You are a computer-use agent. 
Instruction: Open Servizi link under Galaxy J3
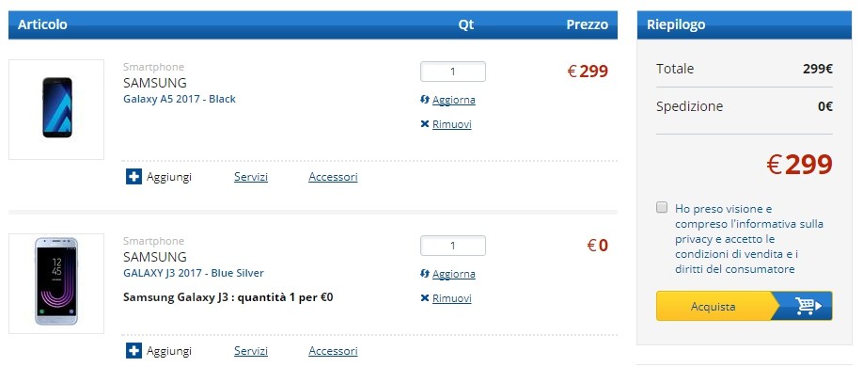(x=251, y=351)
